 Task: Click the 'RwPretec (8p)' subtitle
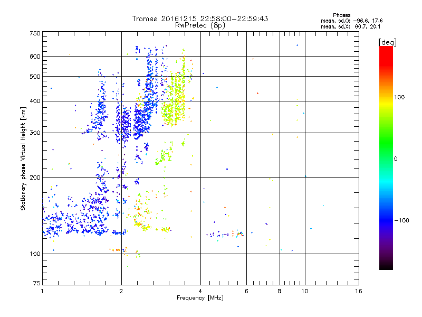[200, 25]
